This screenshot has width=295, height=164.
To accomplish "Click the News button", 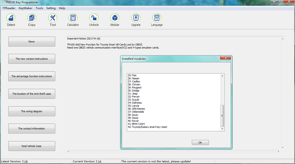I will click(32, 41).
